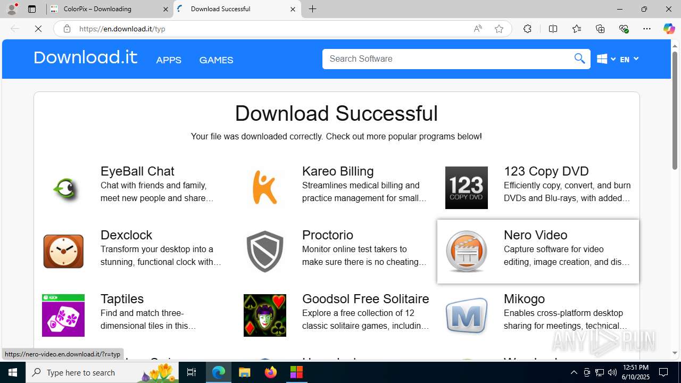681x383 pixels.
Task: Open Nero Video title link
Action: tap(535, 235)
